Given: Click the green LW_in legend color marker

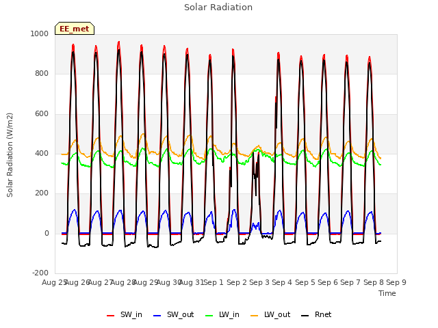Looking at the screenshot, I should coord(209,316).
